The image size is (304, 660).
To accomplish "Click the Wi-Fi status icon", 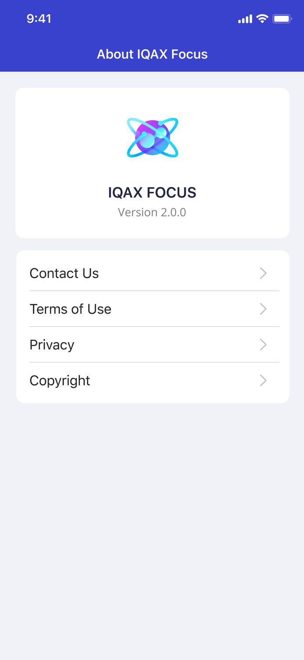I will click(x=262, y=19).
